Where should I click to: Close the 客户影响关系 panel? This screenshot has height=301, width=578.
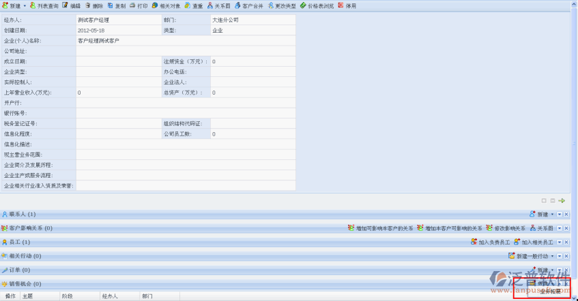[566, 228]
